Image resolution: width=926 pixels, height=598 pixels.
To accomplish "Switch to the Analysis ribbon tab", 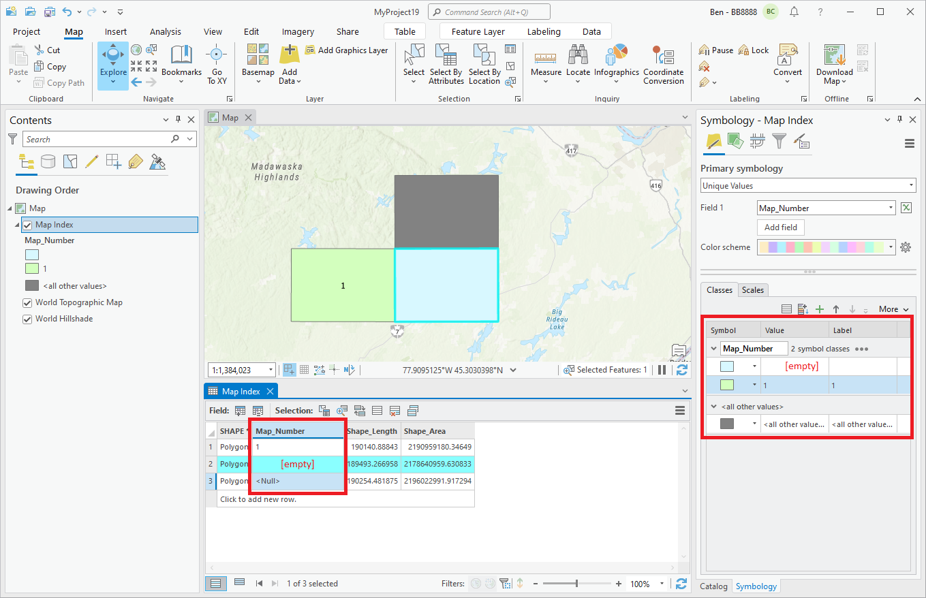I will pyautogui.click(x=166, y=31).
